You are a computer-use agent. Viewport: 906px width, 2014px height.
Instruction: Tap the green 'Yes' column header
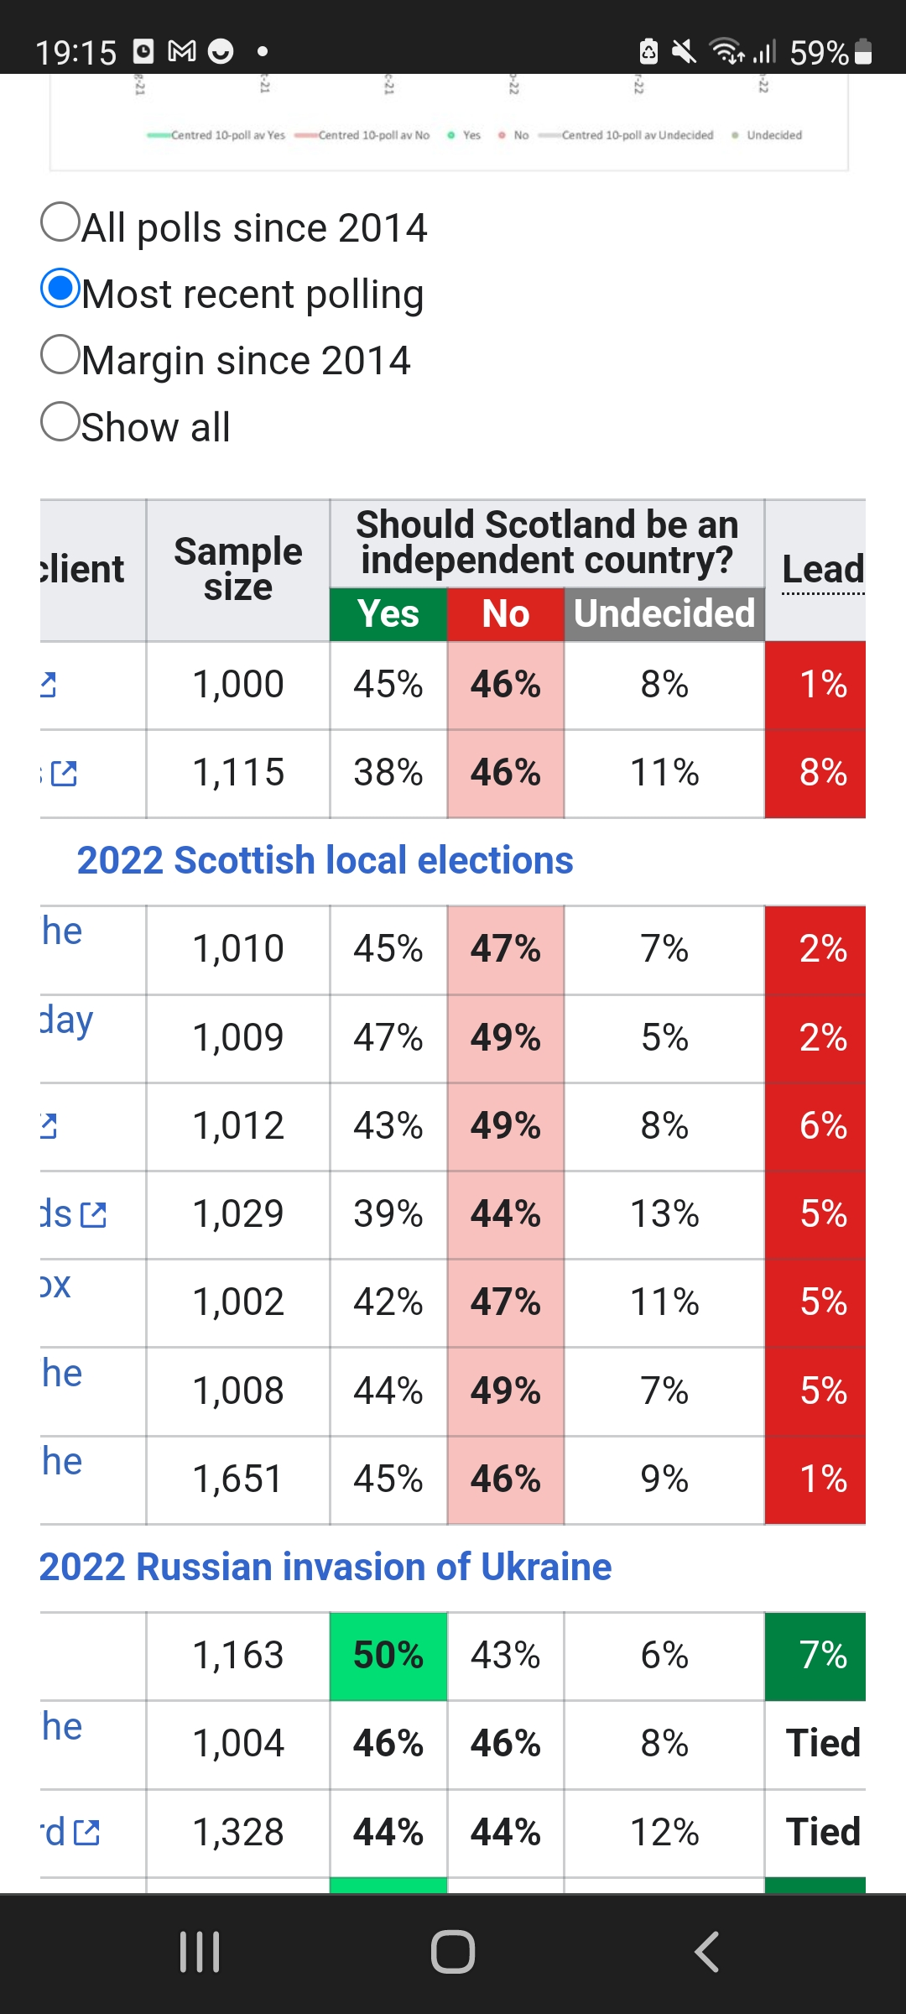(388, 614)
